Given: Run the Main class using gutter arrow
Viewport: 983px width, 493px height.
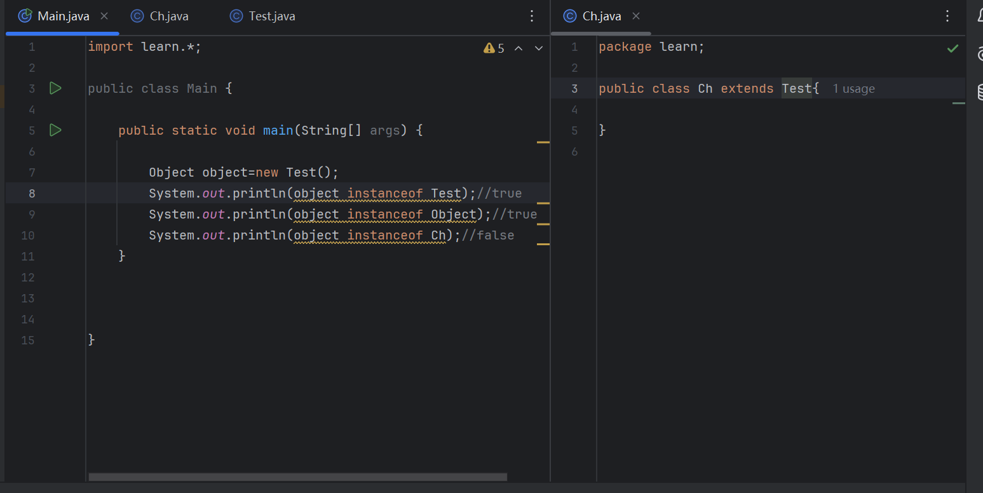Looking at the screenshot, I should [55, 88].
